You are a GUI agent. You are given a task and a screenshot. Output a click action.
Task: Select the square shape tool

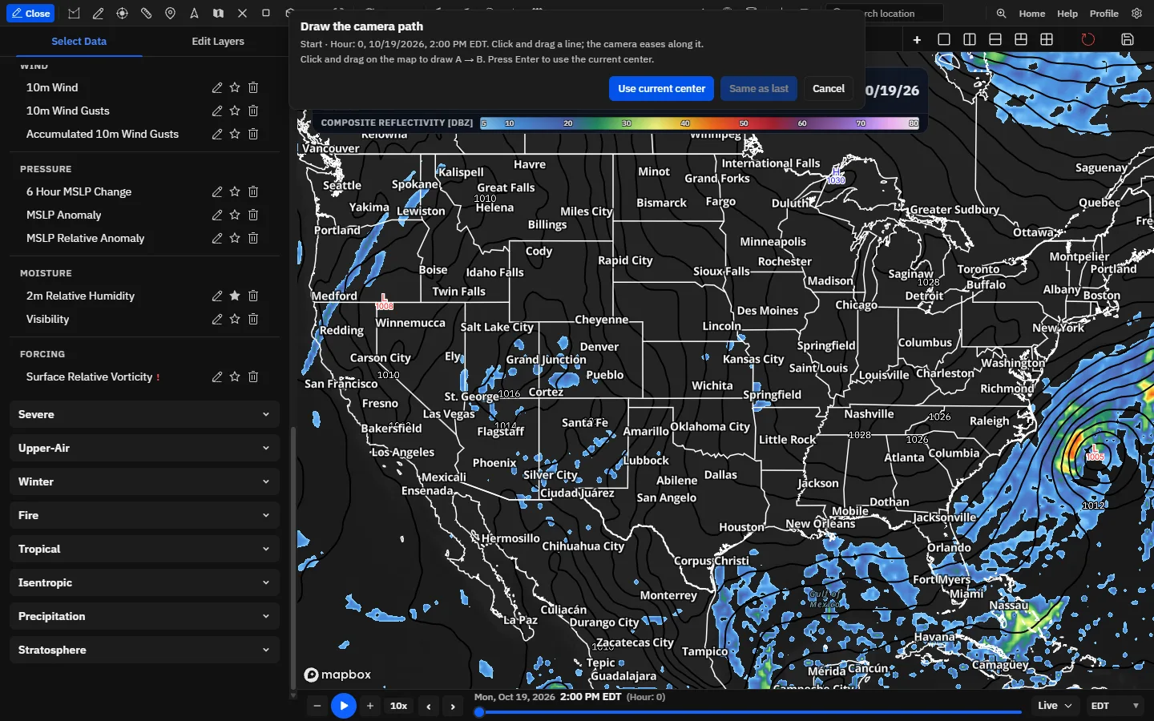coord(266,14)
